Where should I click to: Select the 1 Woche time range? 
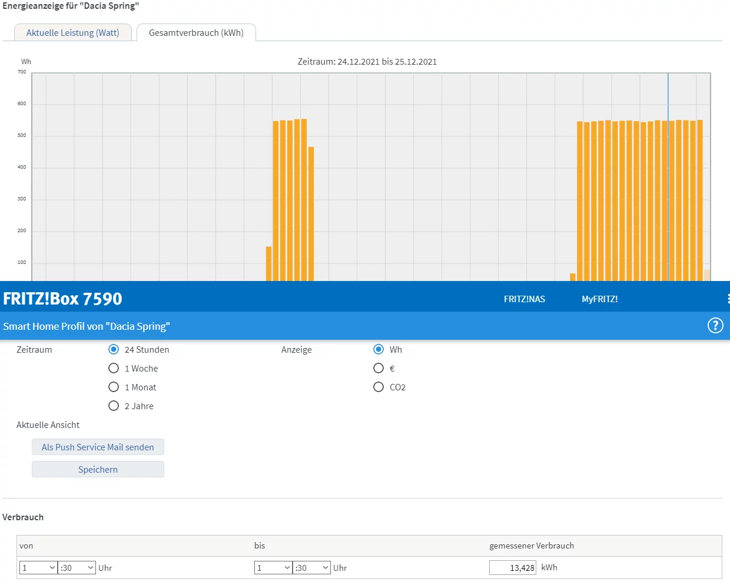(114, 368)
